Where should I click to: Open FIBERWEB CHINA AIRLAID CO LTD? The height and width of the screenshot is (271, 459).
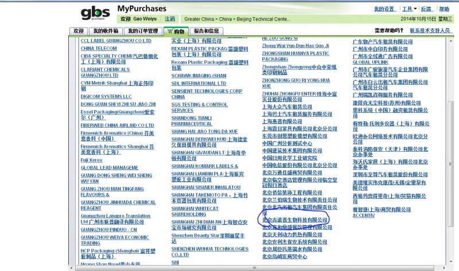[118, 125]
